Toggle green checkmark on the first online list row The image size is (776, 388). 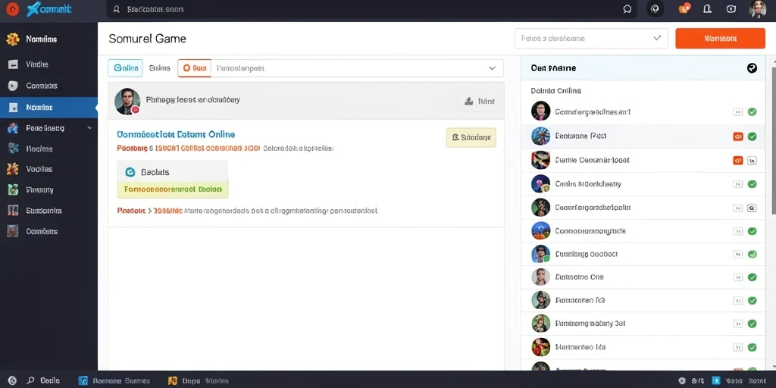[753, 112]
